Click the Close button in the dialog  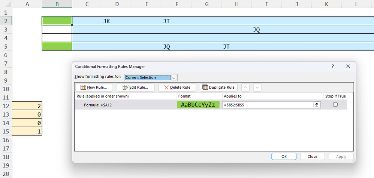pyautogui.click(x=312, y=157)
